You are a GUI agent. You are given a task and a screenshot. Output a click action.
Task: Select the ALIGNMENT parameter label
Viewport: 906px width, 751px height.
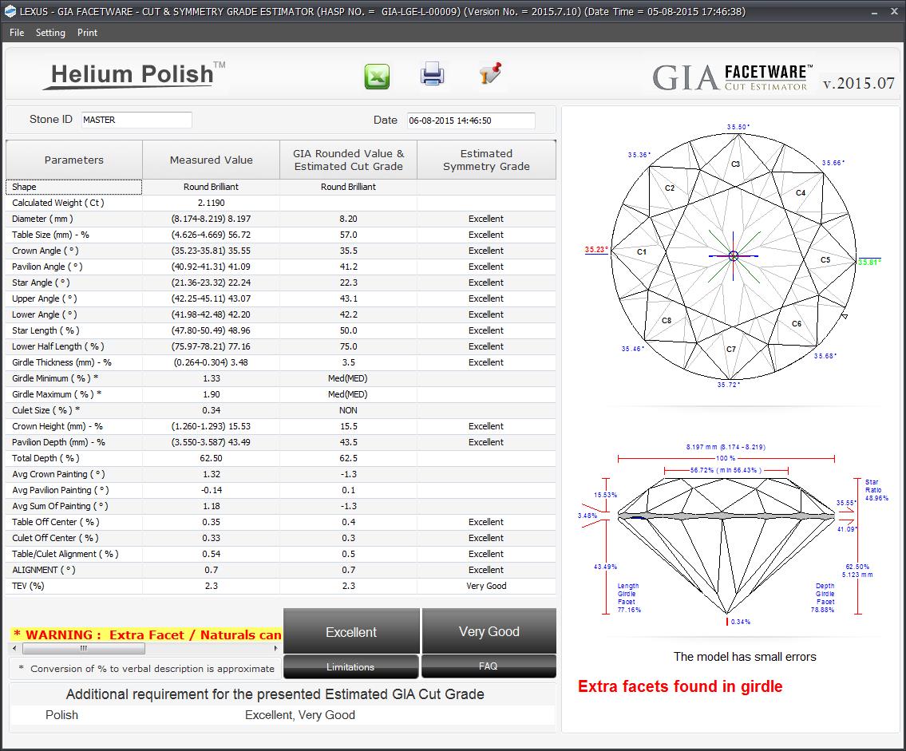coord(44,570)
